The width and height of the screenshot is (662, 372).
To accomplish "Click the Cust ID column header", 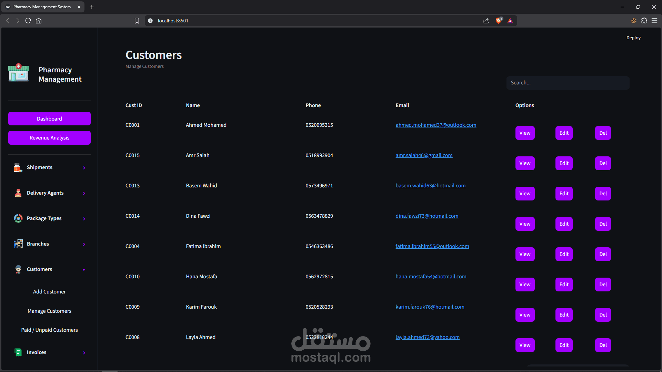I will tap(134, 105).
